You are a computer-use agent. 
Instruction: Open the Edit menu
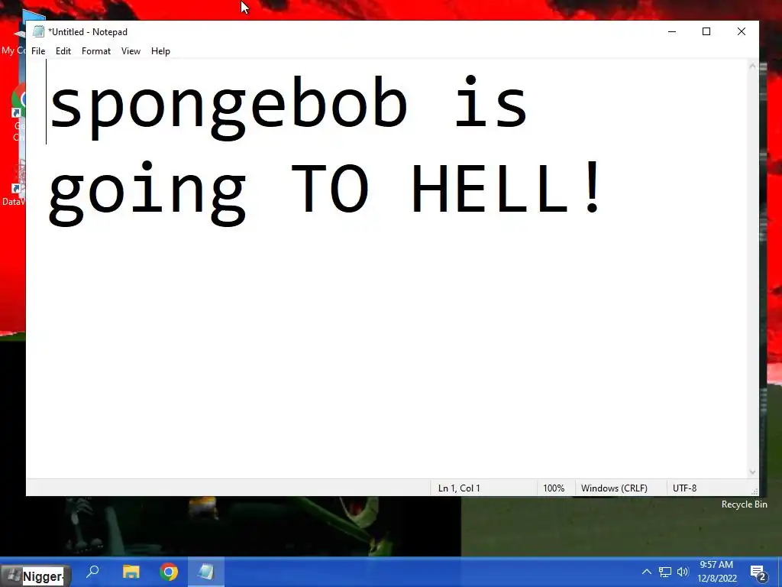[x=63, y=51]
